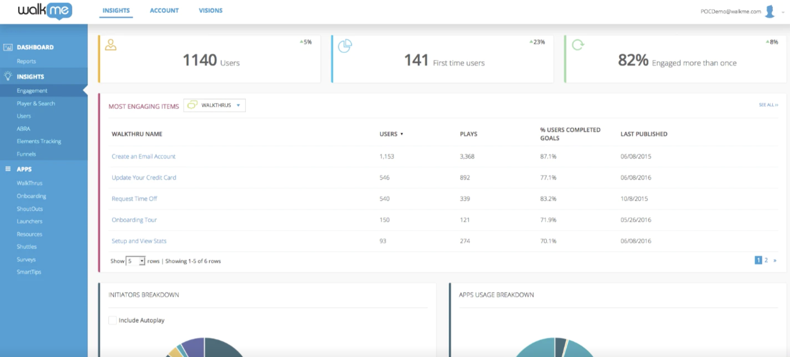Open Users page in sidebar
The width and height of the screenshot is (790, 357).
(24, 116)
